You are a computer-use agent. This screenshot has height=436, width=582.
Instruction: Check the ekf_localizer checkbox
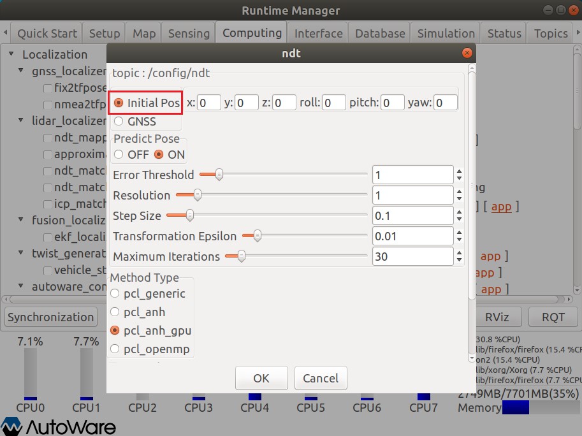click(47, 236)
